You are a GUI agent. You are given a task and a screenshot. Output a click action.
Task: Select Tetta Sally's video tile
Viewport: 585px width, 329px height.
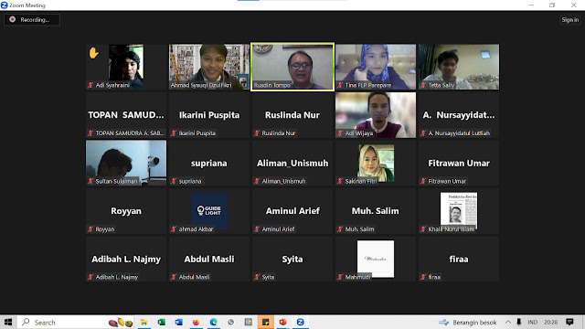459,67
